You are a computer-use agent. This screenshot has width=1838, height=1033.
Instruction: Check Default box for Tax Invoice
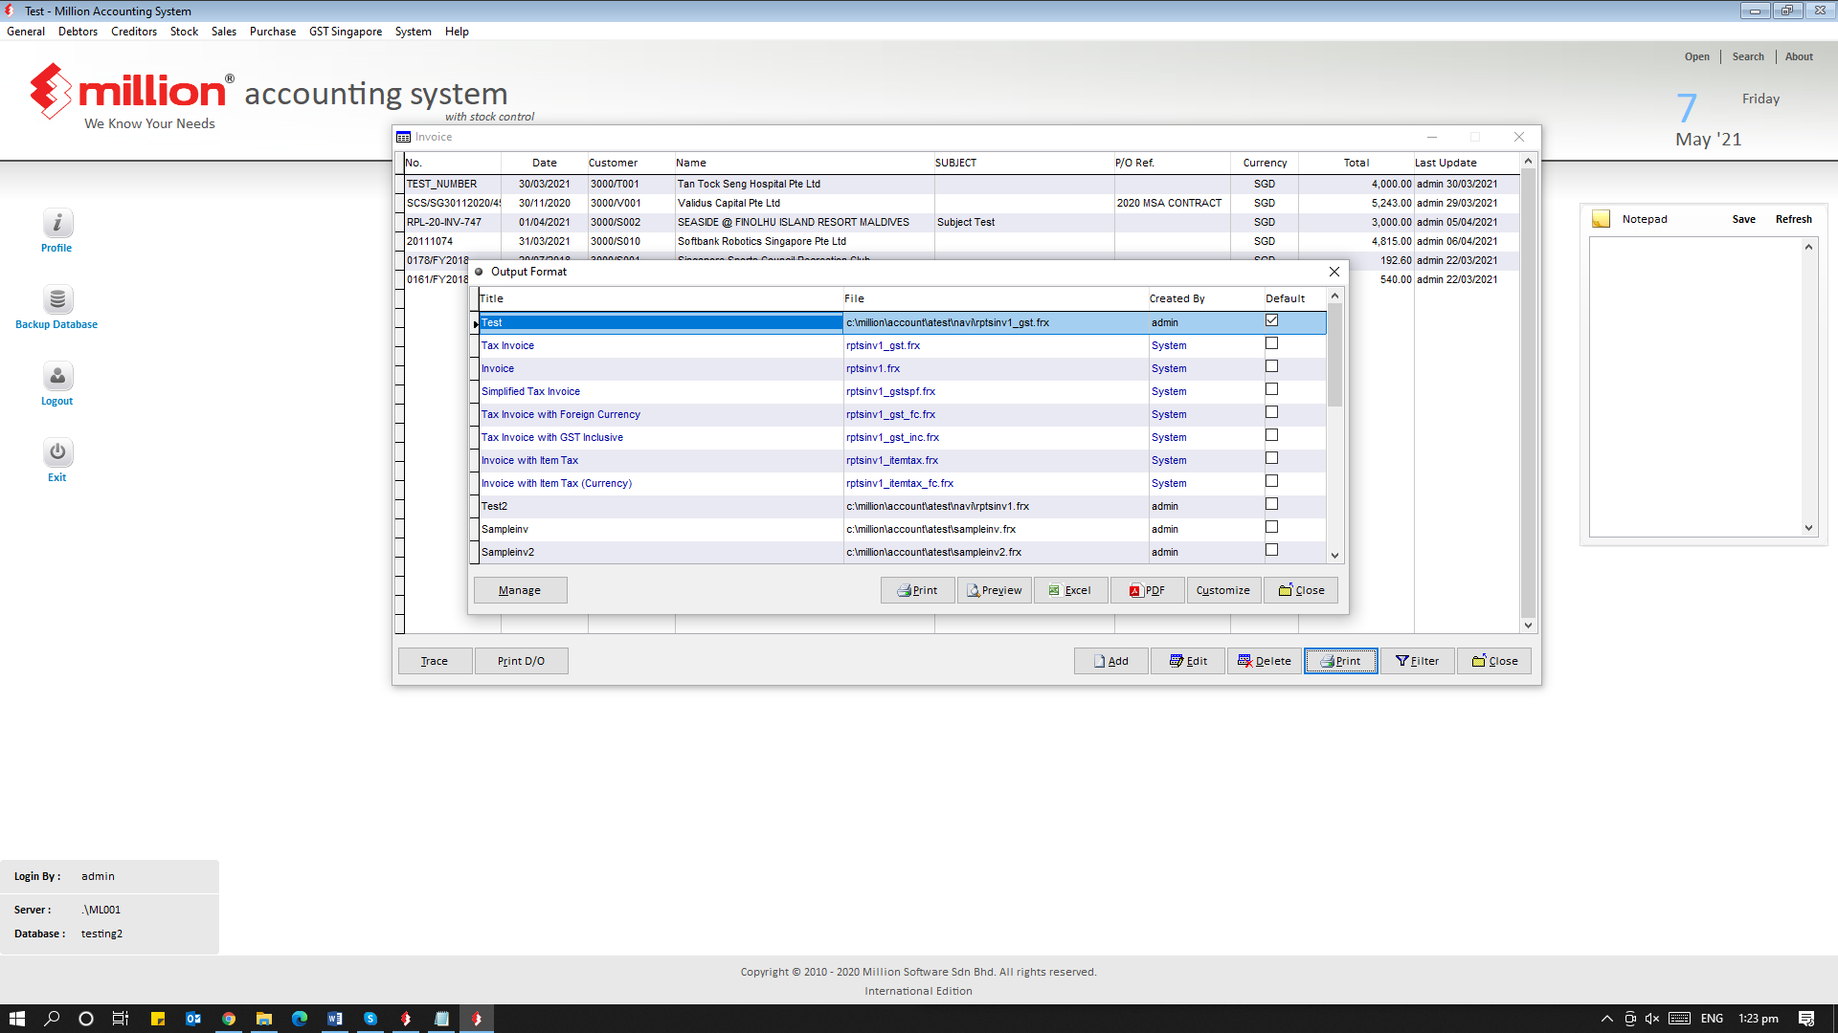tap(1271, 343)
